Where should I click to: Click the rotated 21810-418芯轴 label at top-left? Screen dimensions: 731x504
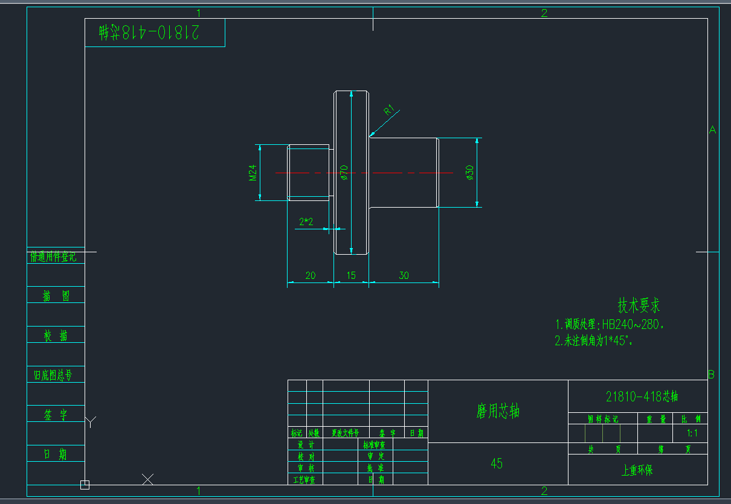[150, 33]
